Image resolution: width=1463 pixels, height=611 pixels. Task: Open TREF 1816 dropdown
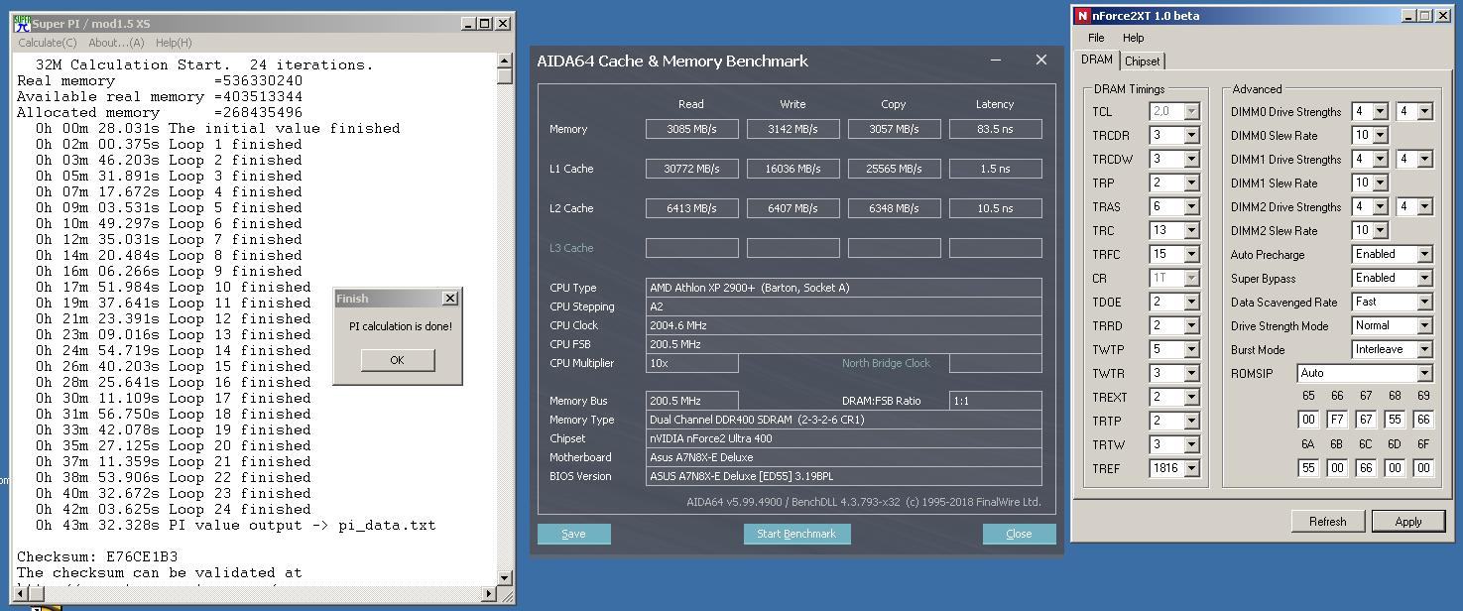coord(1191,468)
